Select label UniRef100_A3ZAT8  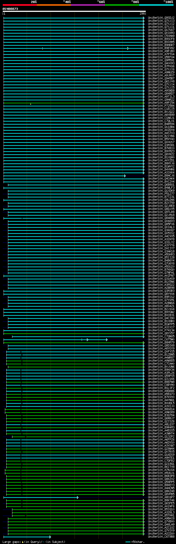coord(161,239)
